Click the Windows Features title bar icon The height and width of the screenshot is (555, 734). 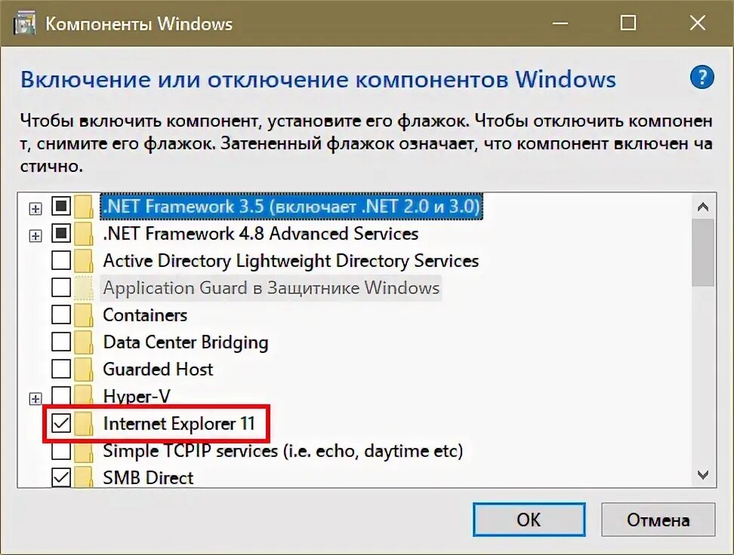point(25,23)
